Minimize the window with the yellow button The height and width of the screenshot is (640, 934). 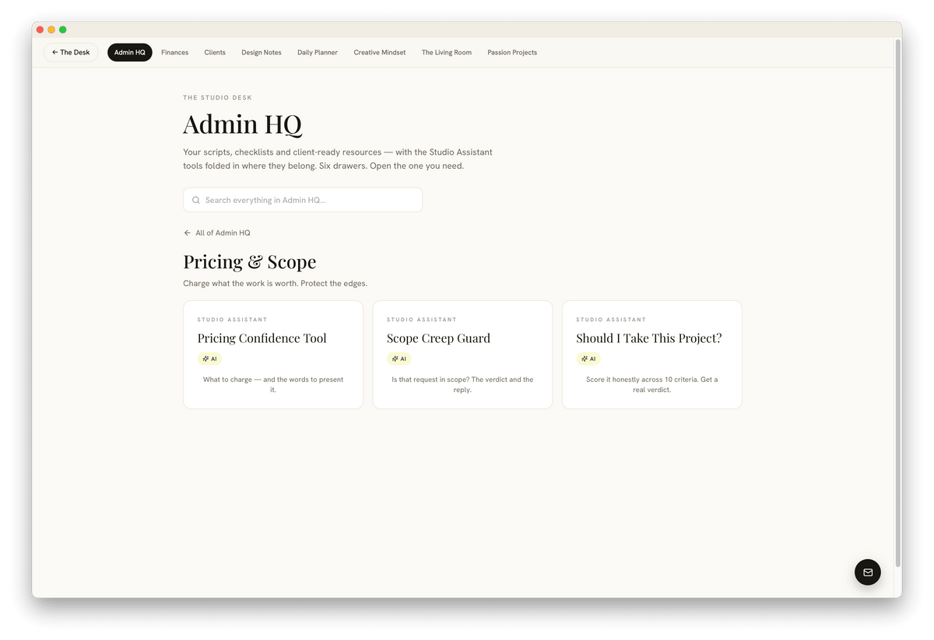coord(51,30)
